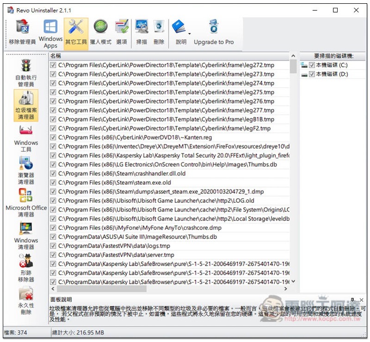The image size is (370, 342).
Task: Click the 面板說明 panel title
Action: (61, 300)
